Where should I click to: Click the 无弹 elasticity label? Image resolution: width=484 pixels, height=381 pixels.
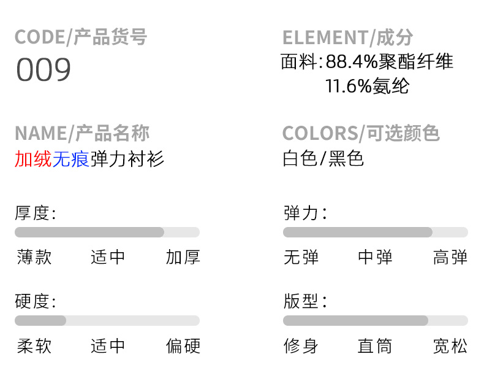point(301,257)
